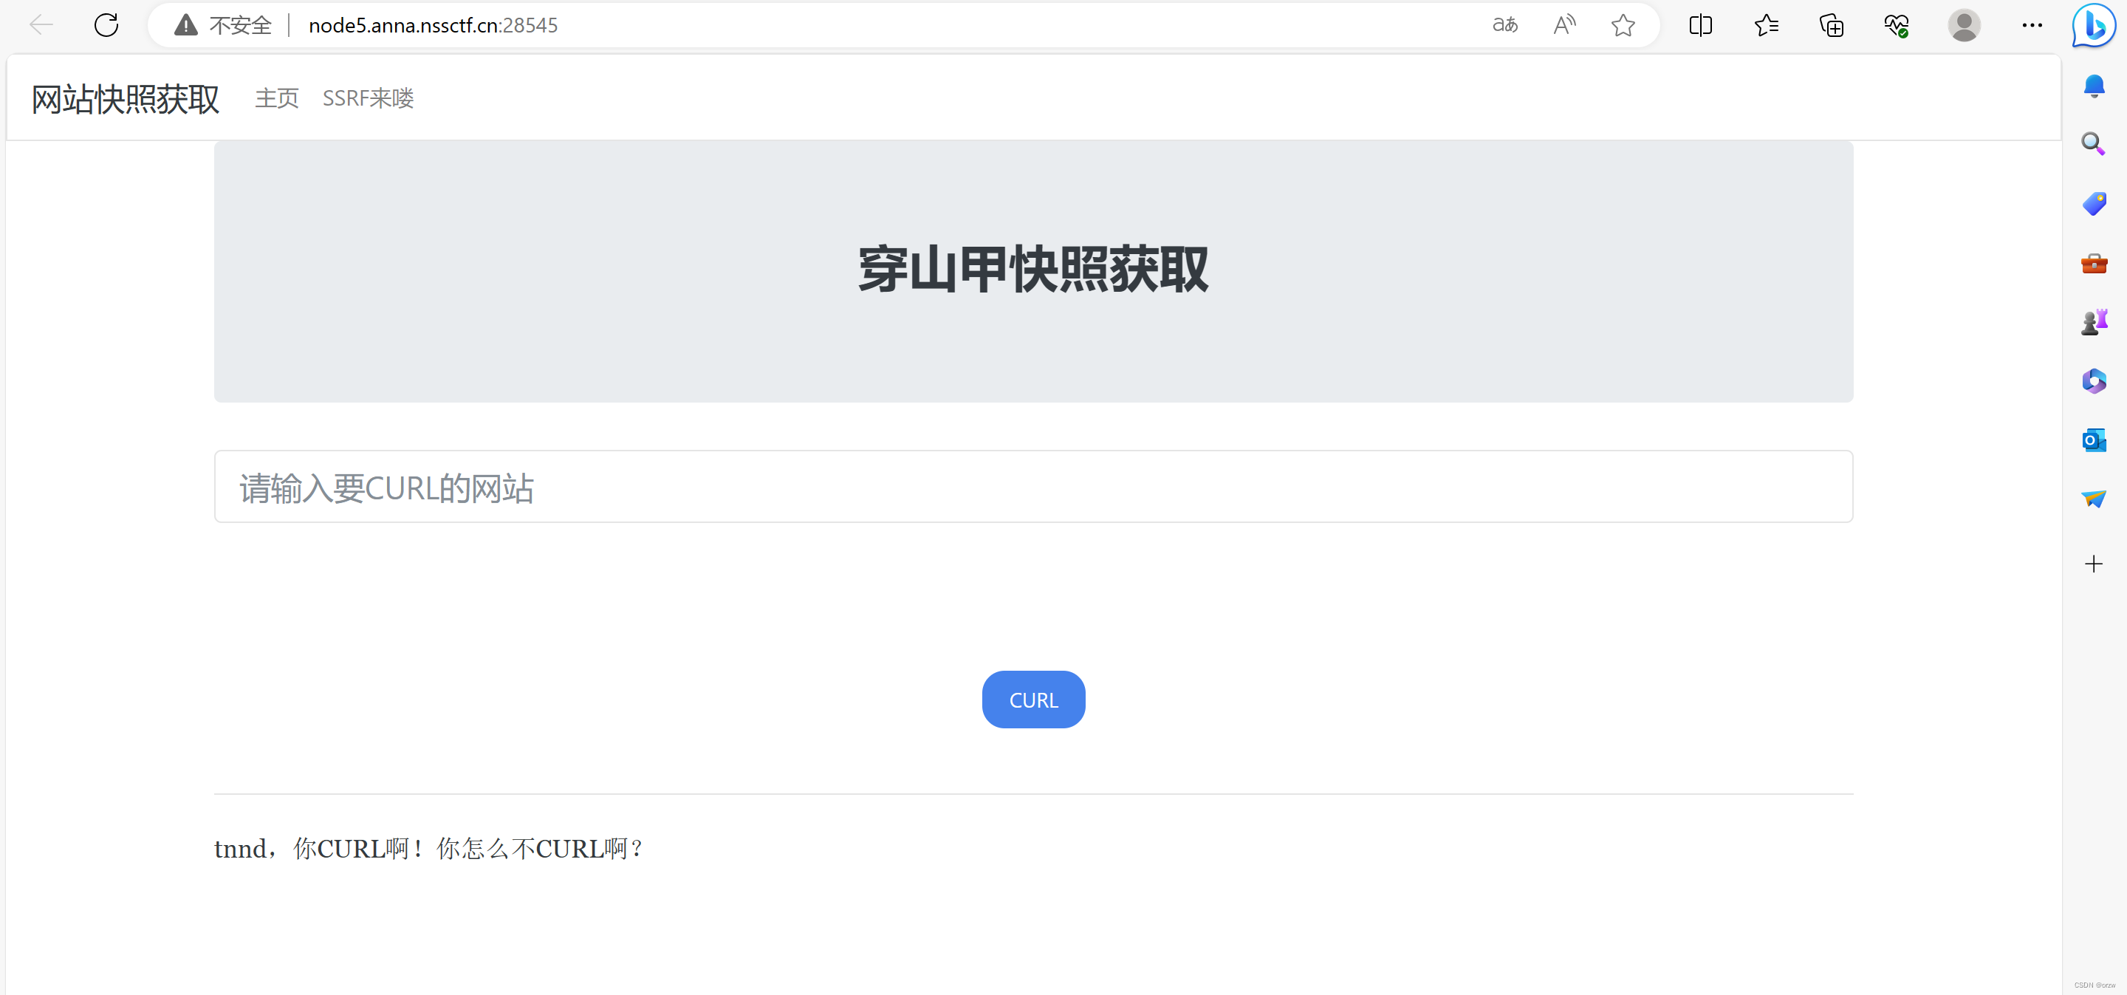Click the browser refresh icon
Image resolution: width=2127 pixels, height=995 pixels.
(x=106, y=26)
